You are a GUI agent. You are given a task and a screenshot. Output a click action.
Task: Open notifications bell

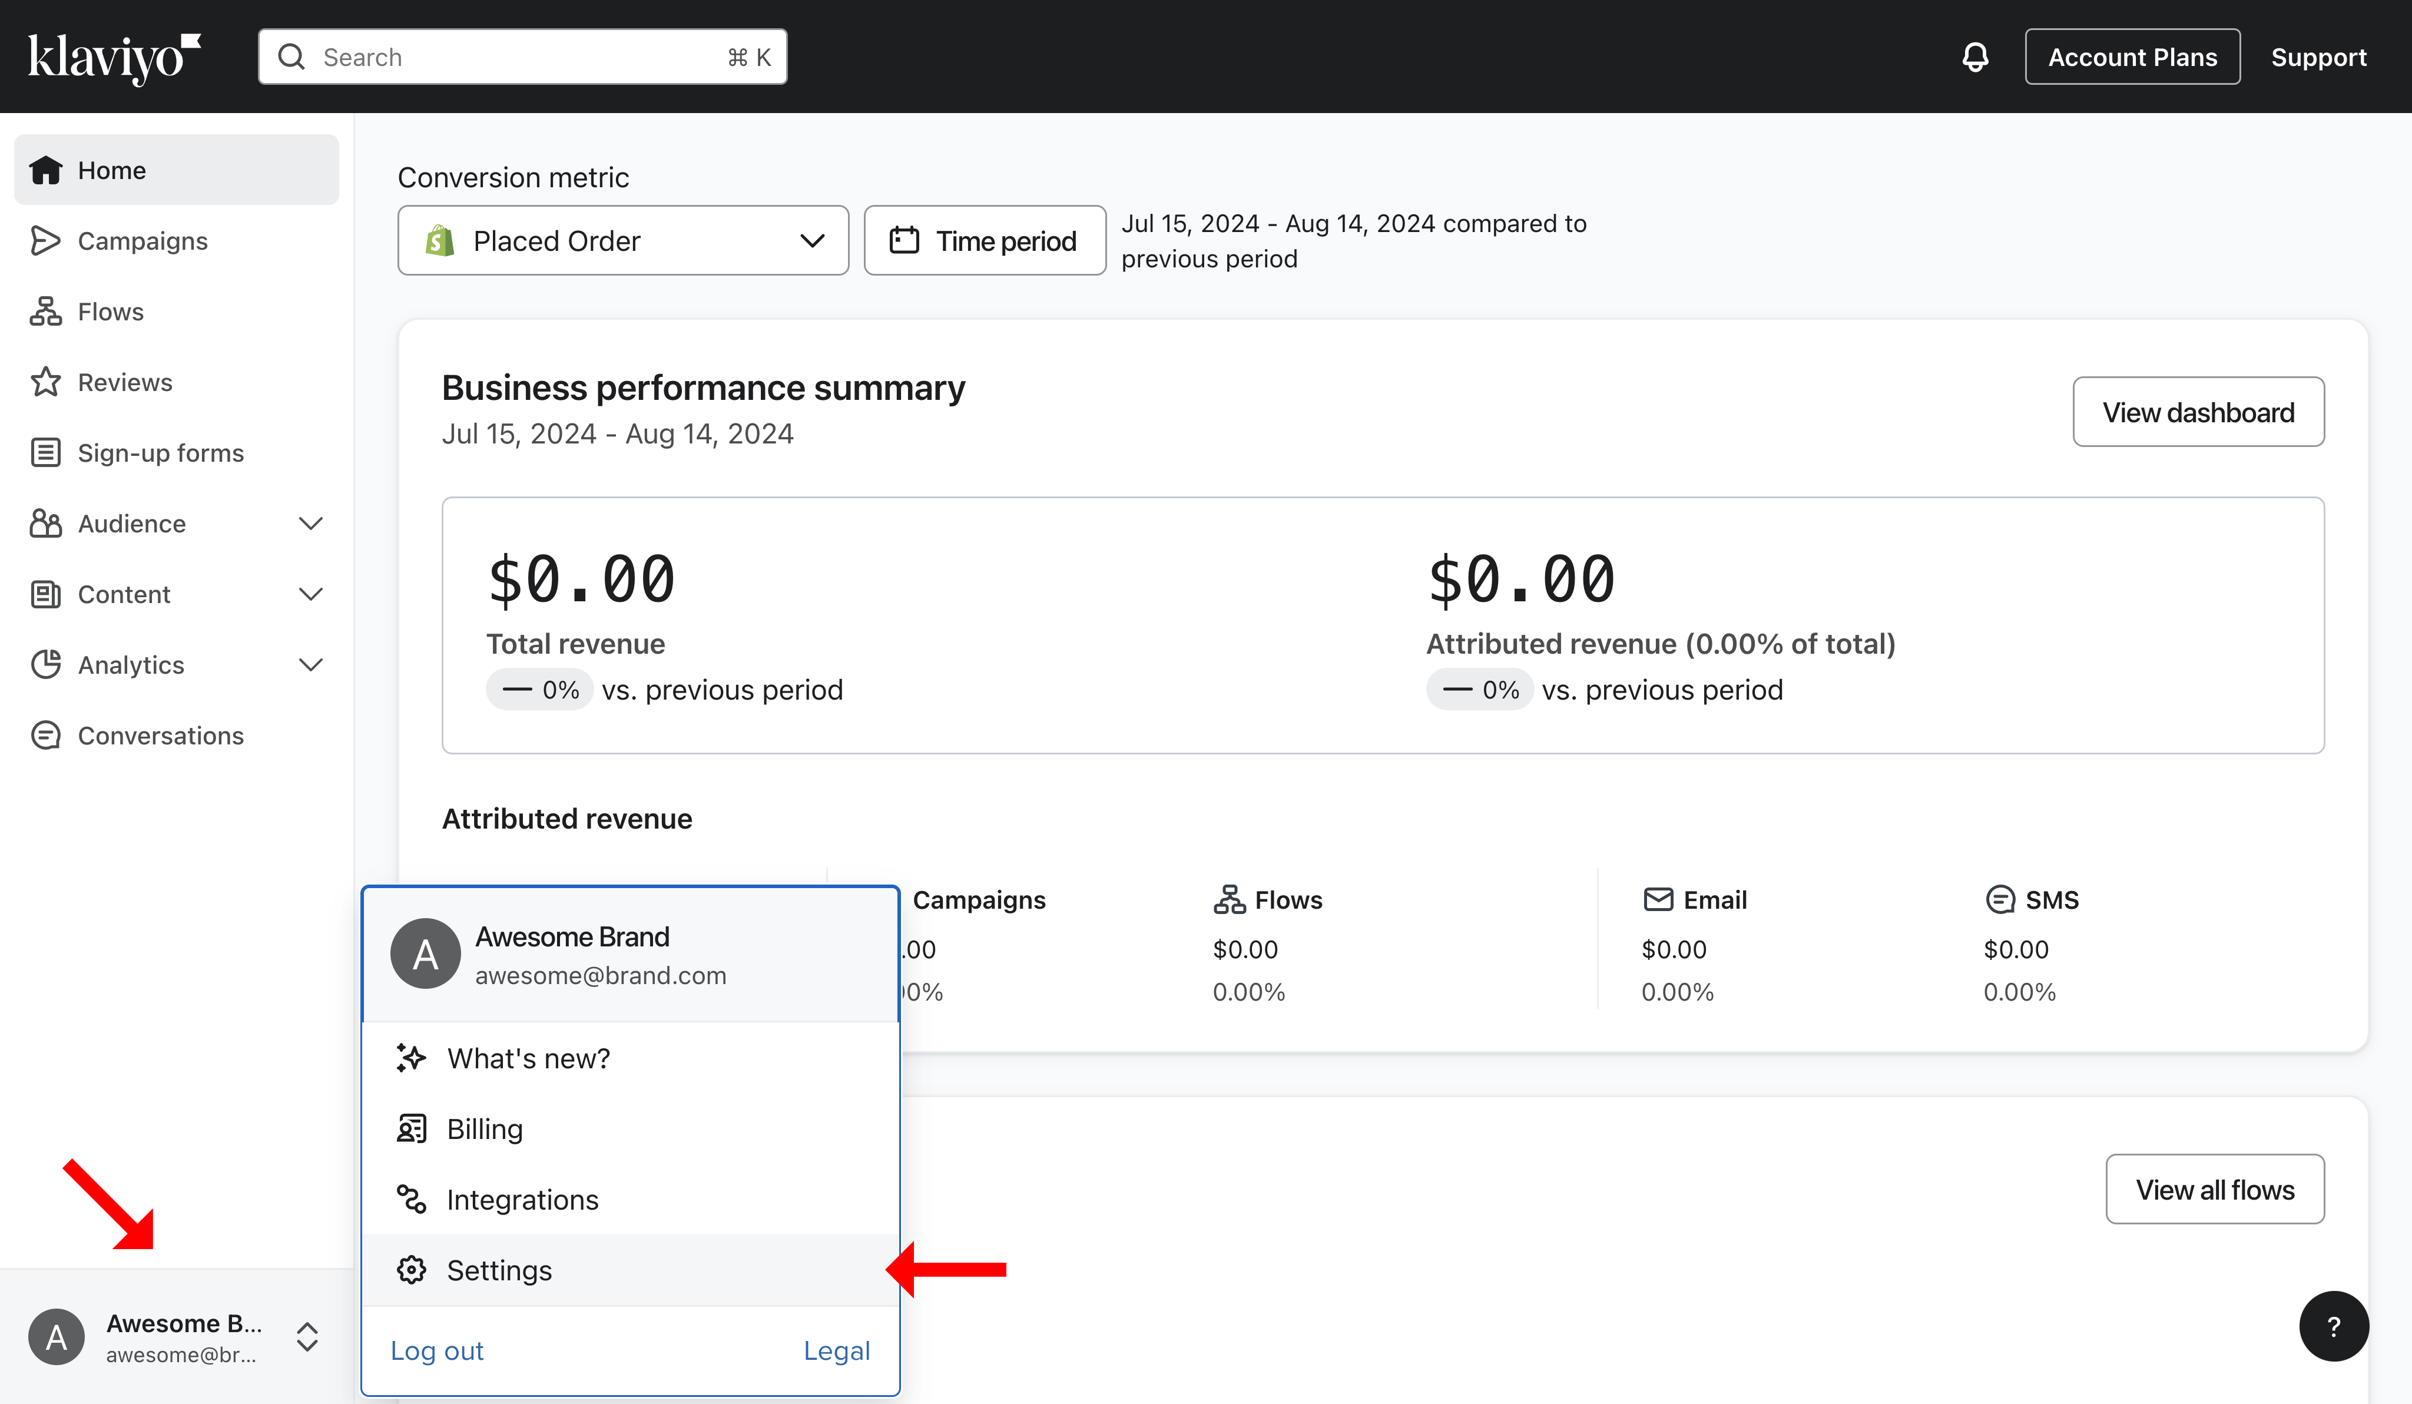[1974, 58]
